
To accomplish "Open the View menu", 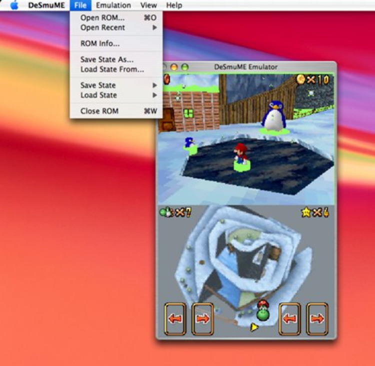I will pyautogui.click(x=148, y=5).
